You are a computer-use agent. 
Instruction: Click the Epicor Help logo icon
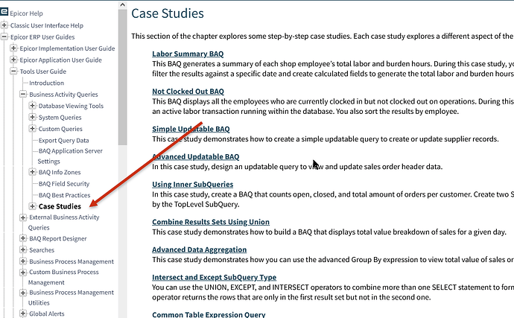[4, 12]
